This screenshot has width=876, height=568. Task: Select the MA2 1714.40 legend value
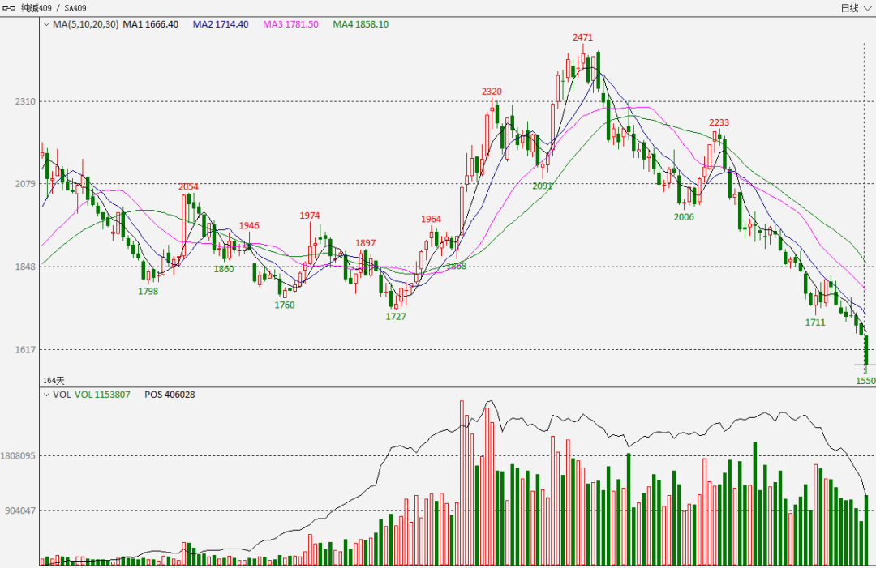pos(221,24)
